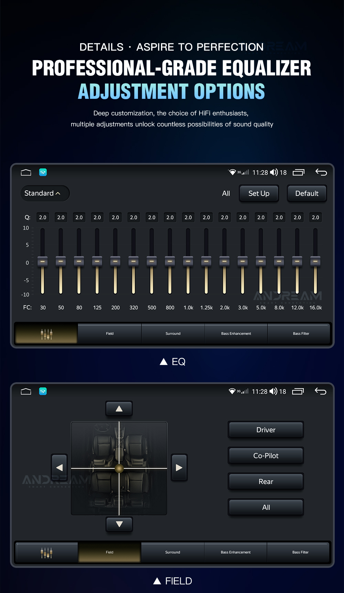
Task: Click the 1.0k frequency slider handle
Action: coord(188,261)
